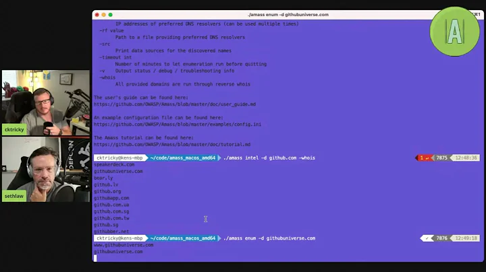The image size is (486, 272).
Task: Click the github.com.sg result line
Action: tap(111, 211)
